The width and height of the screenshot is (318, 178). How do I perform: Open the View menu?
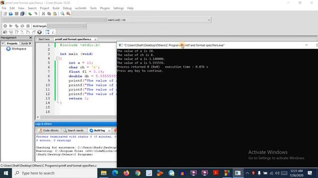coord(21,8)
